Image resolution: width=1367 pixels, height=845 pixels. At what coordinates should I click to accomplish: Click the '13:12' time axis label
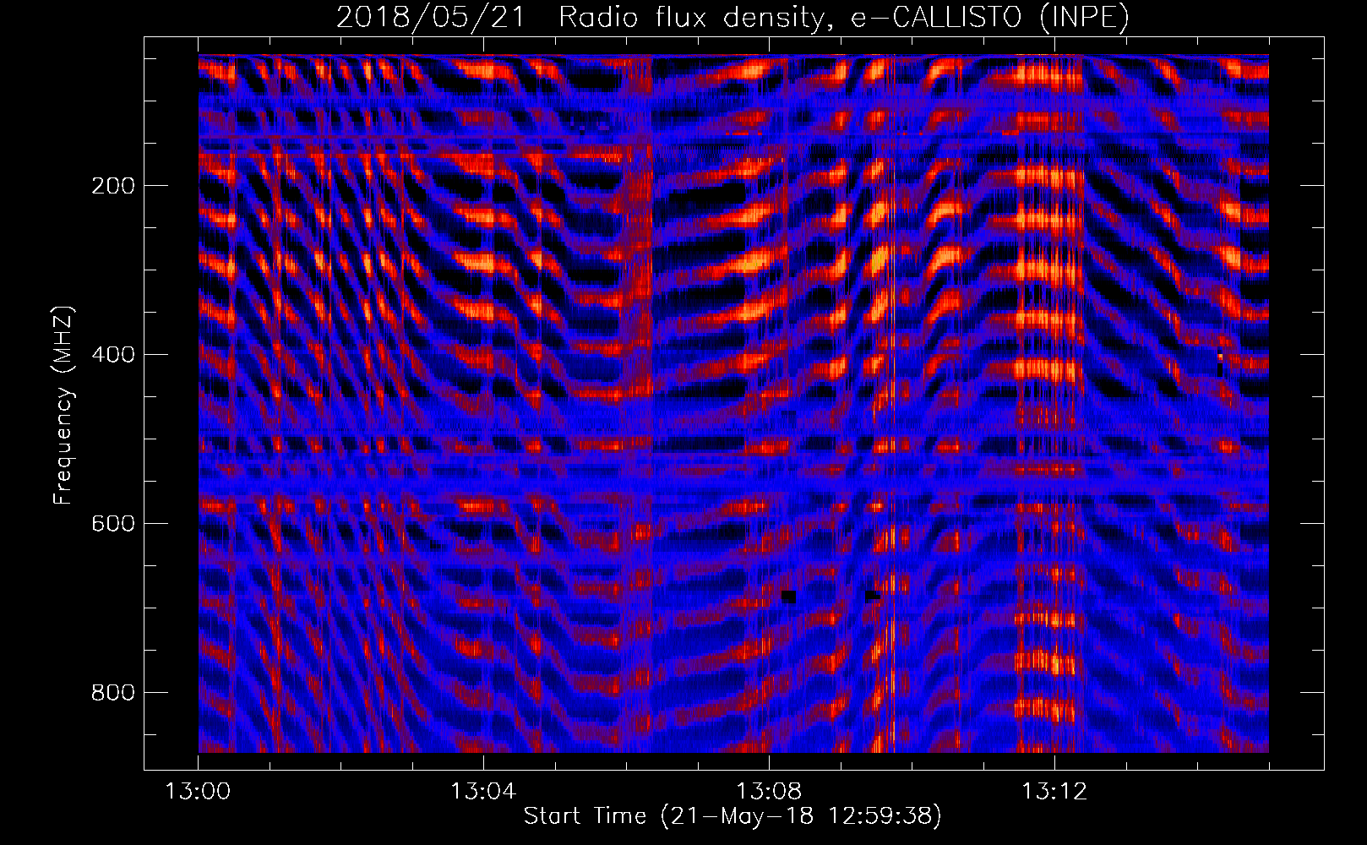pos(1054,792)
